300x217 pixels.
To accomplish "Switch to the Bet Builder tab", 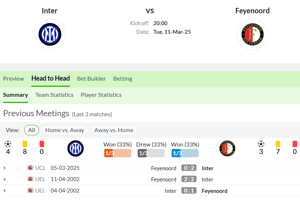I will [x=92, y=79].
